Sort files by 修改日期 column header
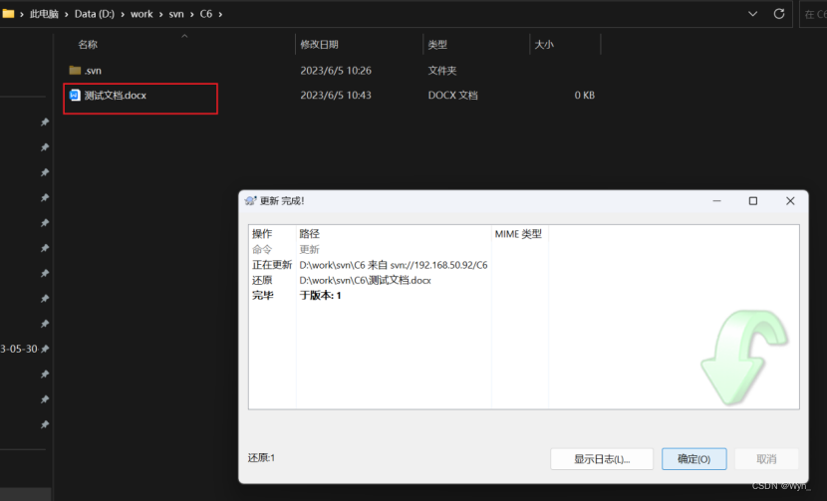The width and height of the screenshot is (827, 501). 319,44
